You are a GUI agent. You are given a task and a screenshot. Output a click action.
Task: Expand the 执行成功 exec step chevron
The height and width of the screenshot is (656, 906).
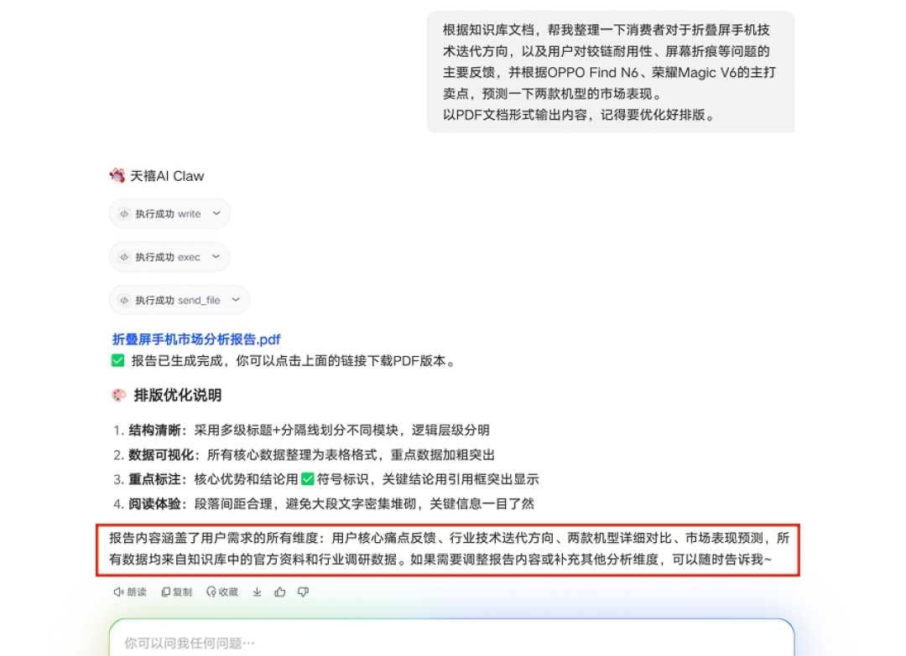pos(216,256)
